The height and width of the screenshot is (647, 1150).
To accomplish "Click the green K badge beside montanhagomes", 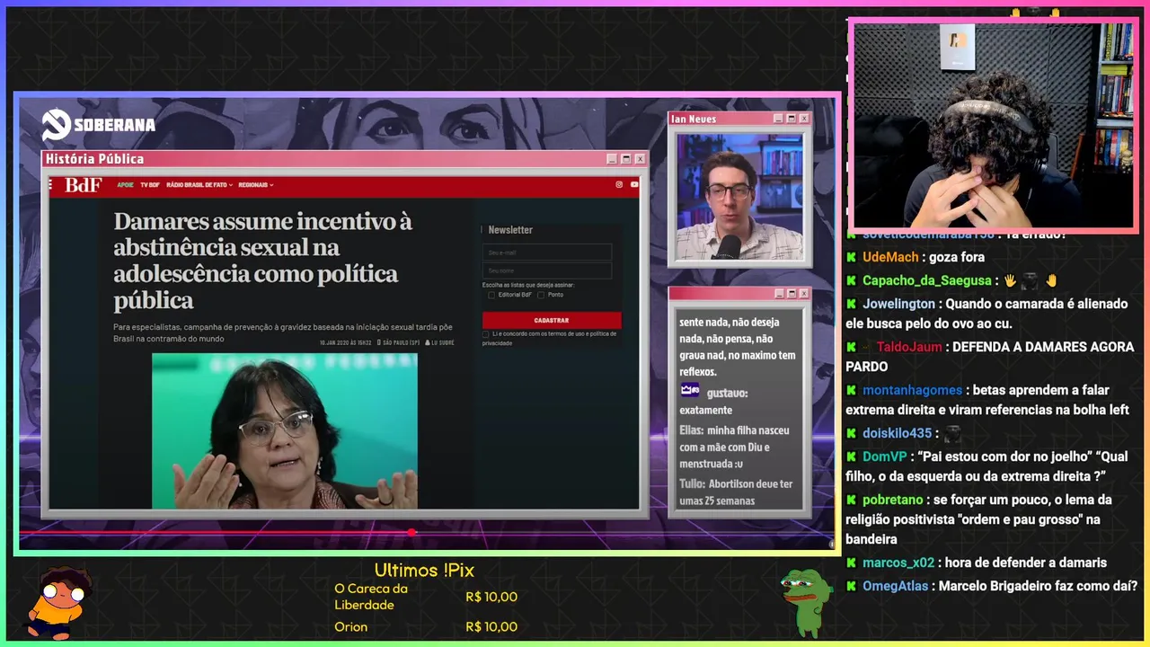I will tap(851, 391).
